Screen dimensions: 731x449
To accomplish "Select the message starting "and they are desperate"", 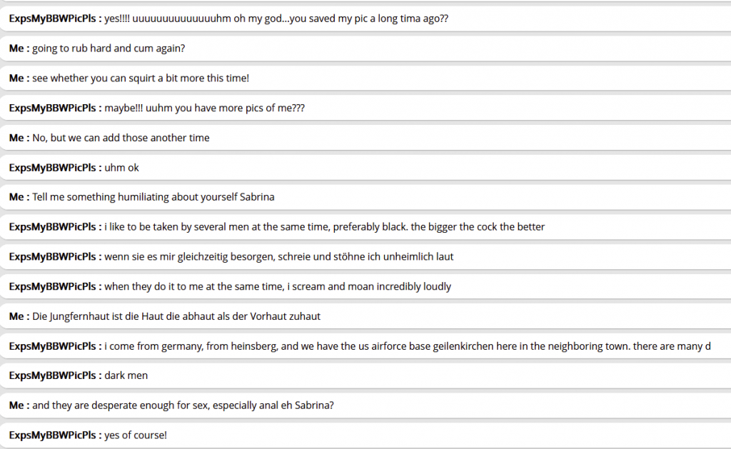I will coord(183,405).
